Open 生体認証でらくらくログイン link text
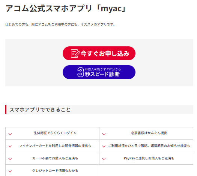 pyautogui.click(x=55, y=133)
